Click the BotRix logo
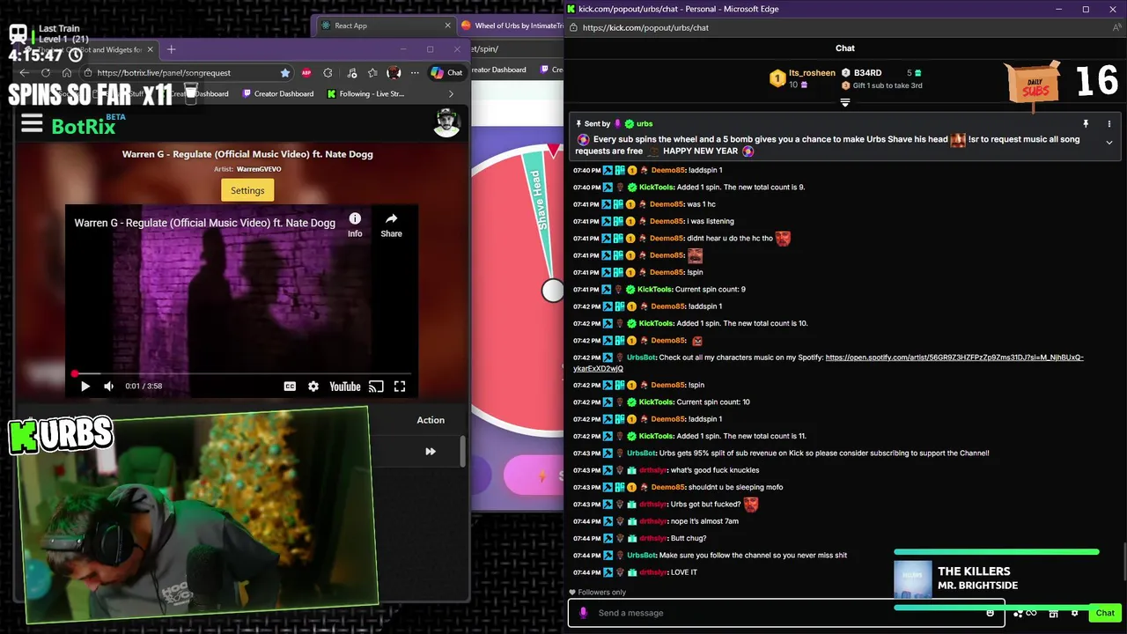The width and height of the screenshot is (1127, 634). tap(84, 126)
